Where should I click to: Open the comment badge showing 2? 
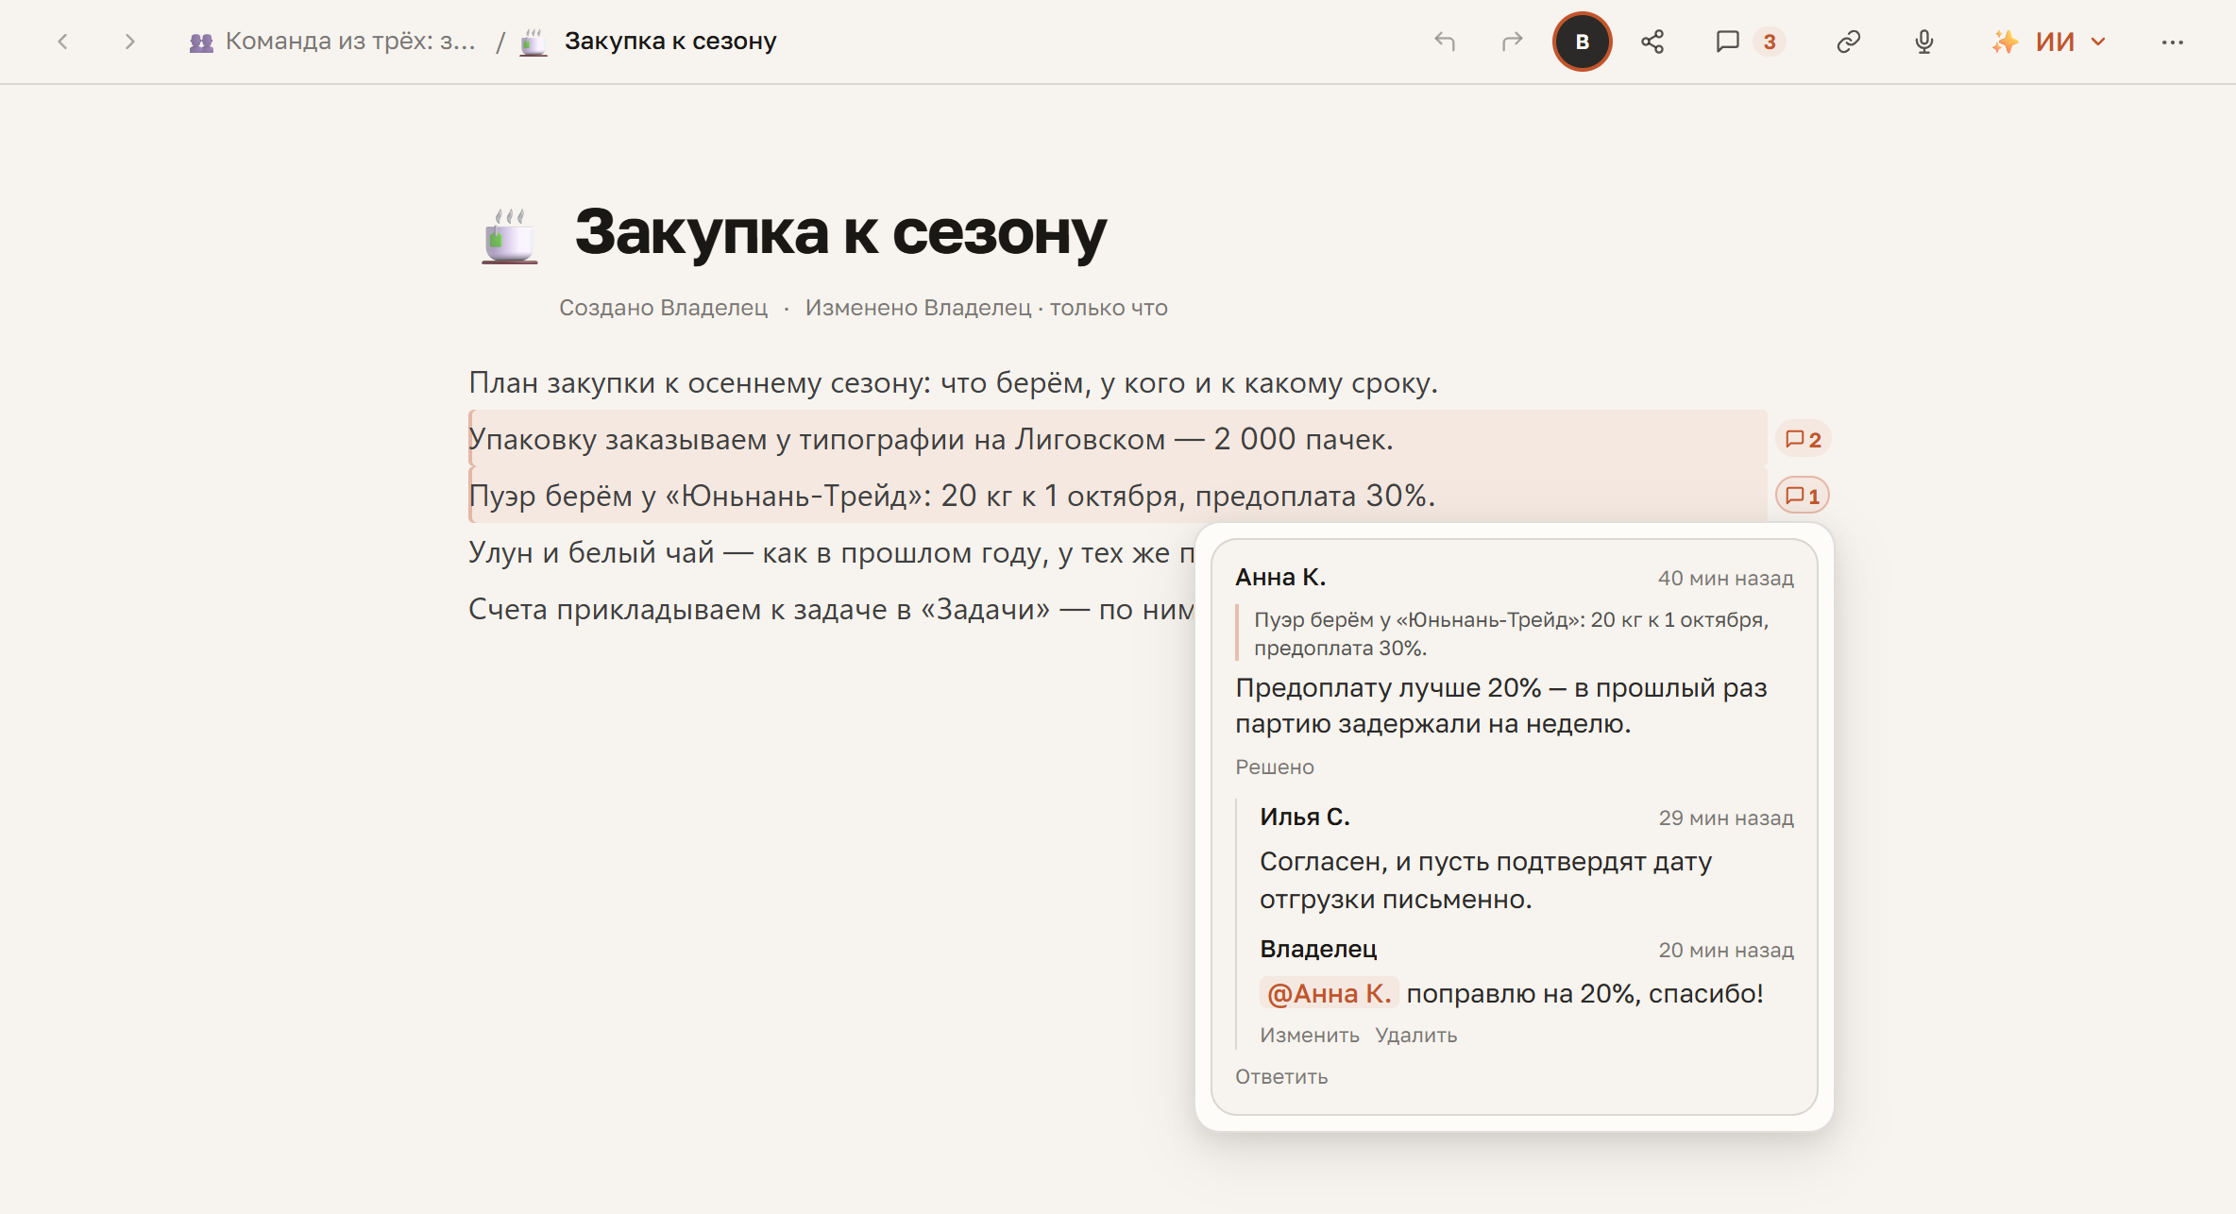1803,439
